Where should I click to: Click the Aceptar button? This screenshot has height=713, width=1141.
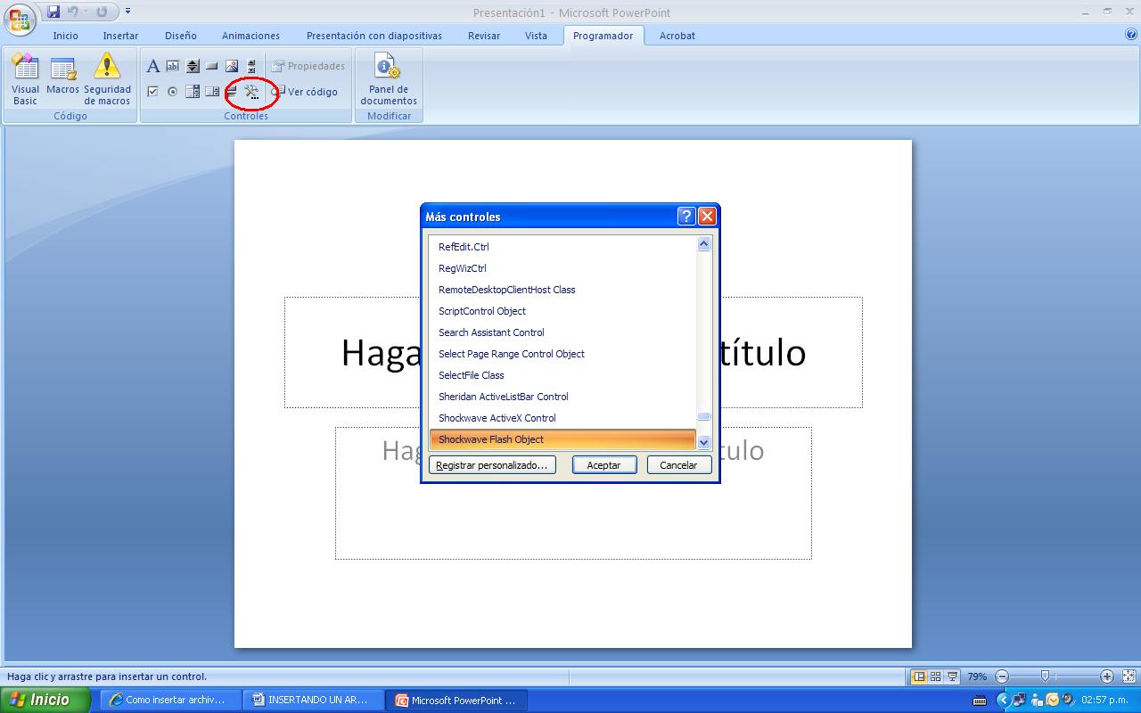(x=604, y=464)
